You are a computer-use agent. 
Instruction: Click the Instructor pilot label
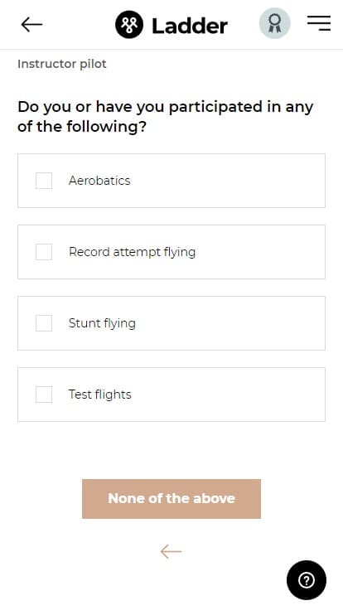point(62,64)
